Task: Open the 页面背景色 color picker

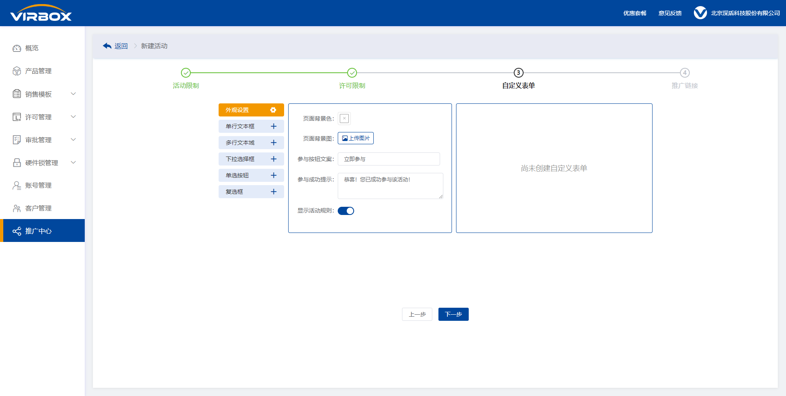Action: (344, 119)
